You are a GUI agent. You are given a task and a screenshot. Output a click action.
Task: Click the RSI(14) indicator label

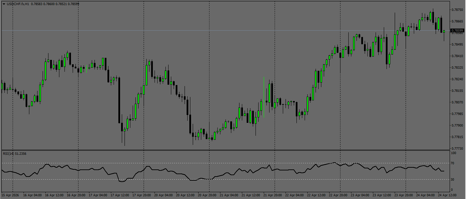pyautogui.click(x=7, y=153)
